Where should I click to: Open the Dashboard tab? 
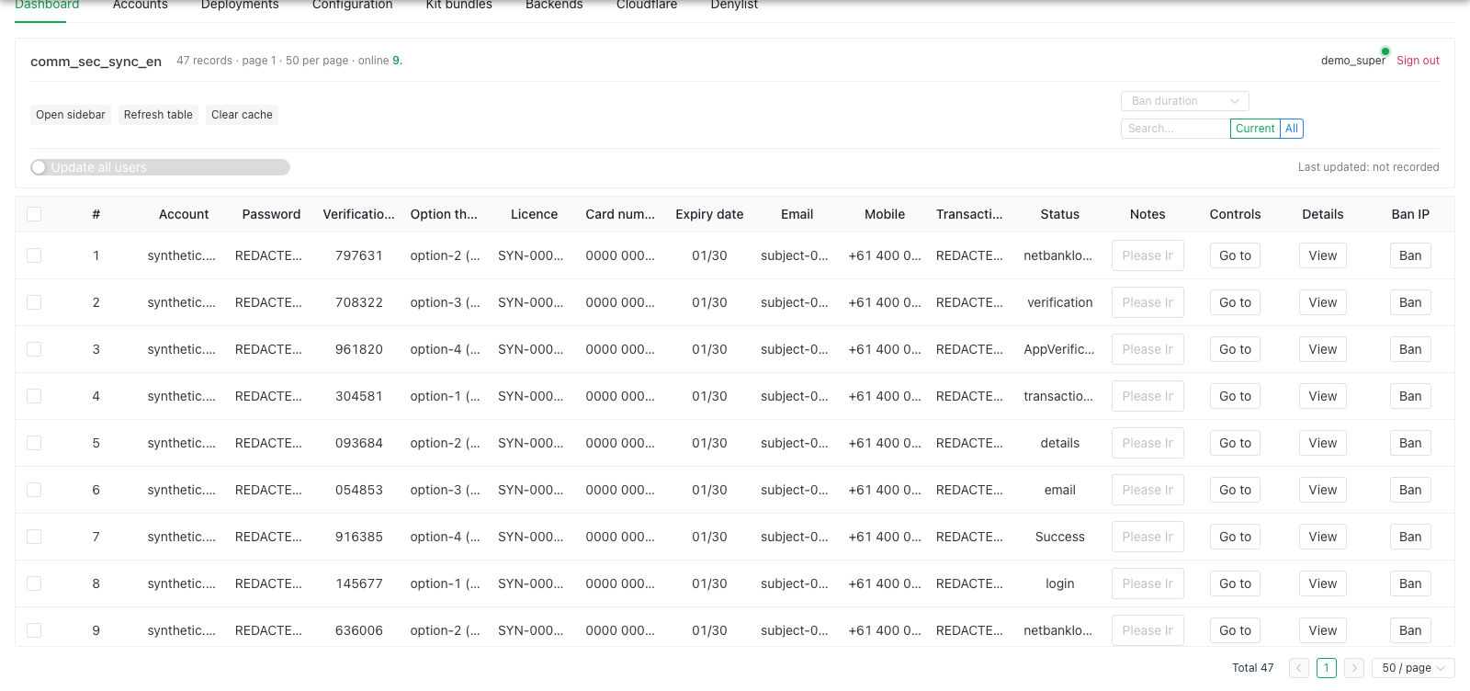click(x=47, y=5)
